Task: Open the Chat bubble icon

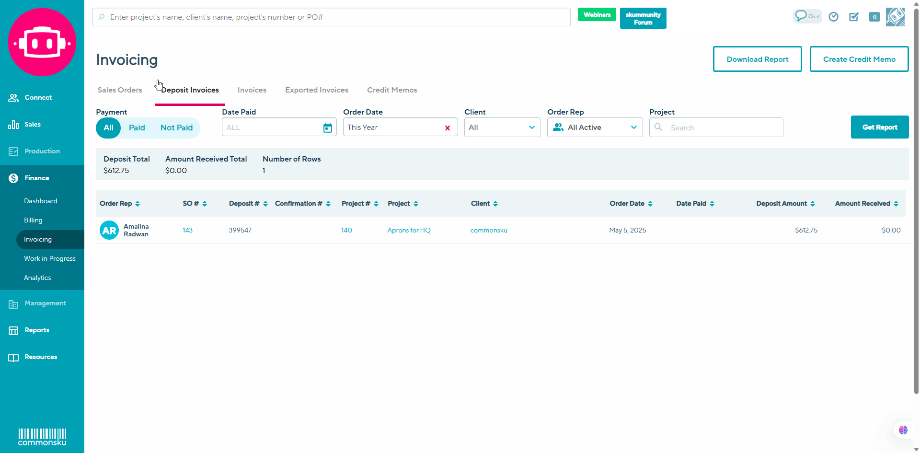Action: [807, 16]
